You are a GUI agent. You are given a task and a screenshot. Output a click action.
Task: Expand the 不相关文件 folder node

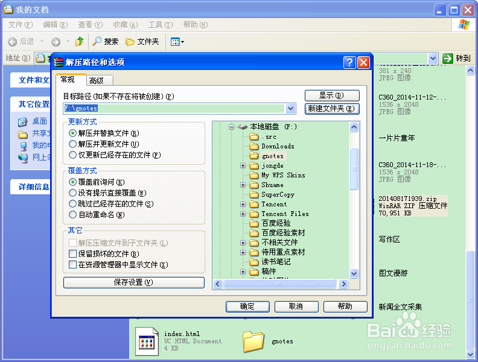point(243,243)
